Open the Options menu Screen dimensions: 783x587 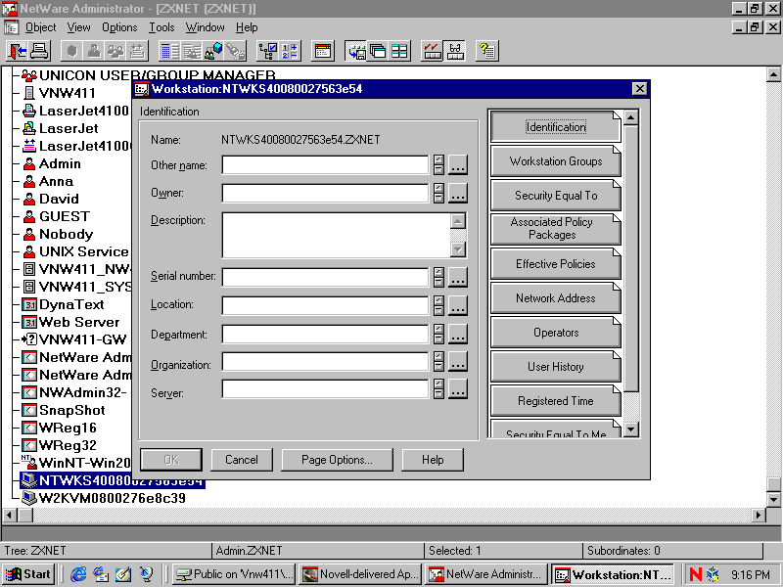119,27
